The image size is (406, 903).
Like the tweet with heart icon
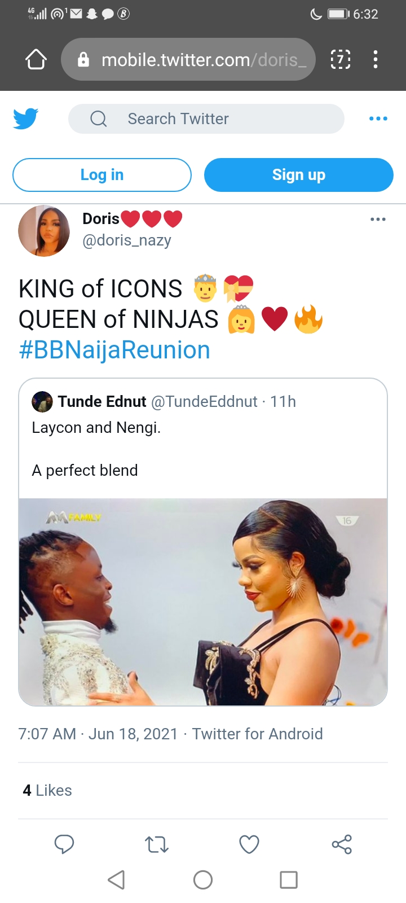coord(249,844)
